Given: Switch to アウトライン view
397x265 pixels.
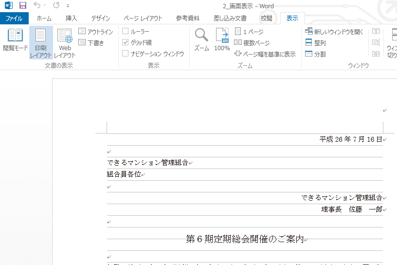Looking at the screenshot, I should point(96,32).
